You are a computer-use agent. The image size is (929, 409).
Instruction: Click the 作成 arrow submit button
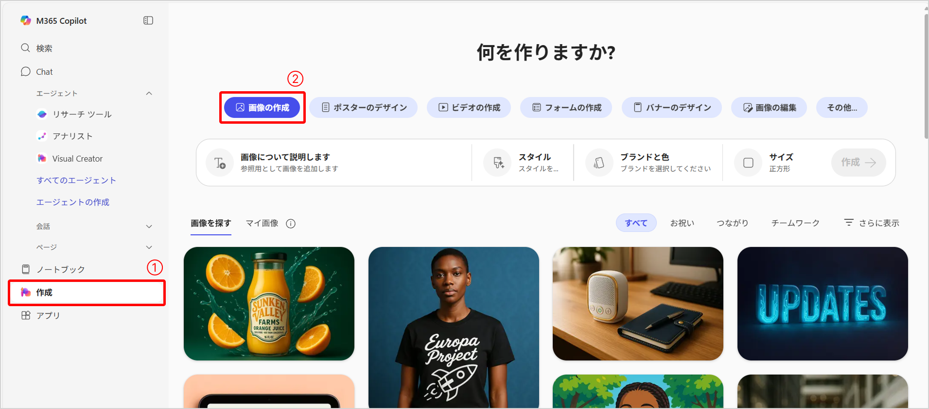tap(859, 163)
